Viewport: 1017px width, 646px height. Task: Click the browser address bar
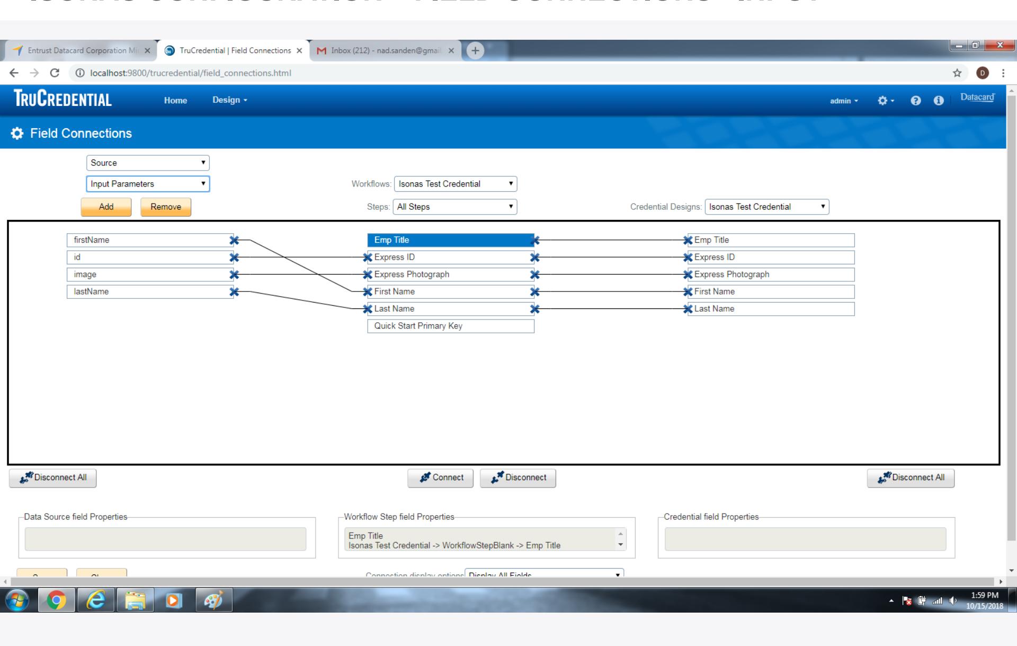coord(508,73)
